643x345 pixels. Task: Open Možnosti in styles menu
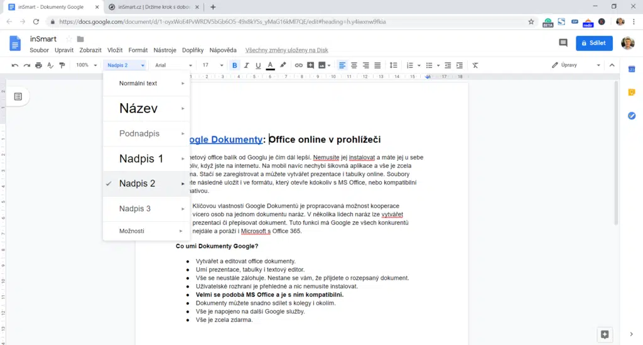coord(146,231)
